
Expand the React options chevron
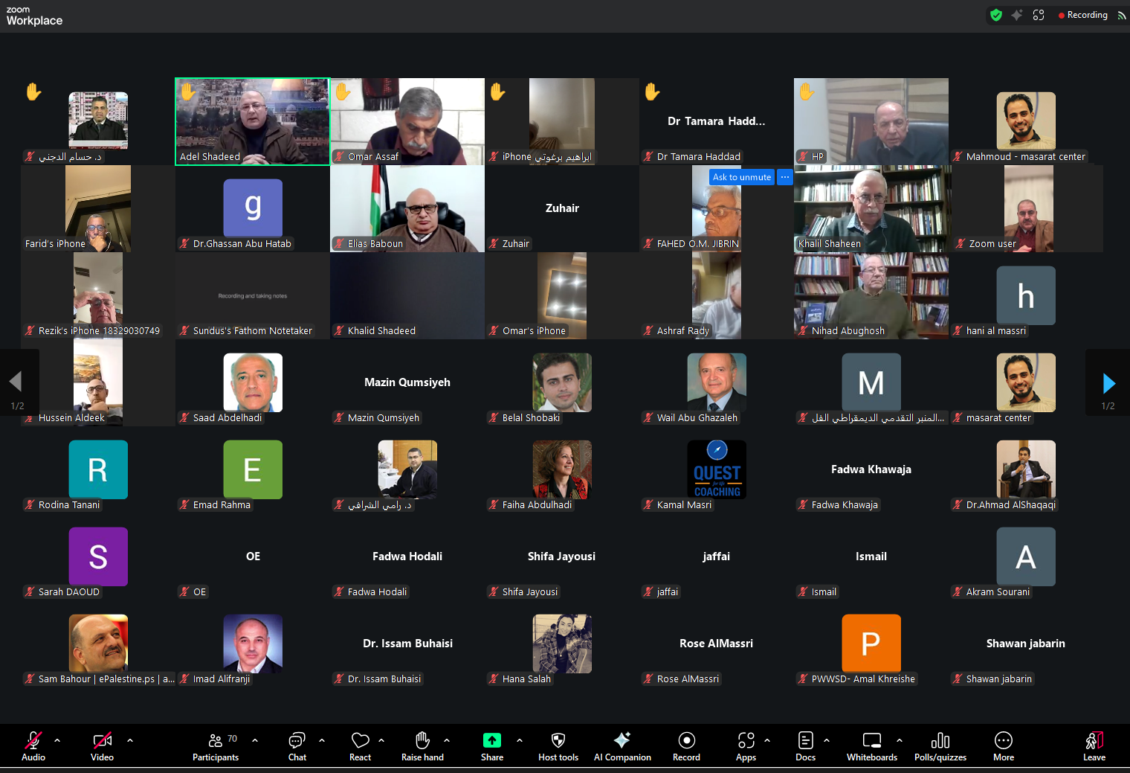[381, 740]
